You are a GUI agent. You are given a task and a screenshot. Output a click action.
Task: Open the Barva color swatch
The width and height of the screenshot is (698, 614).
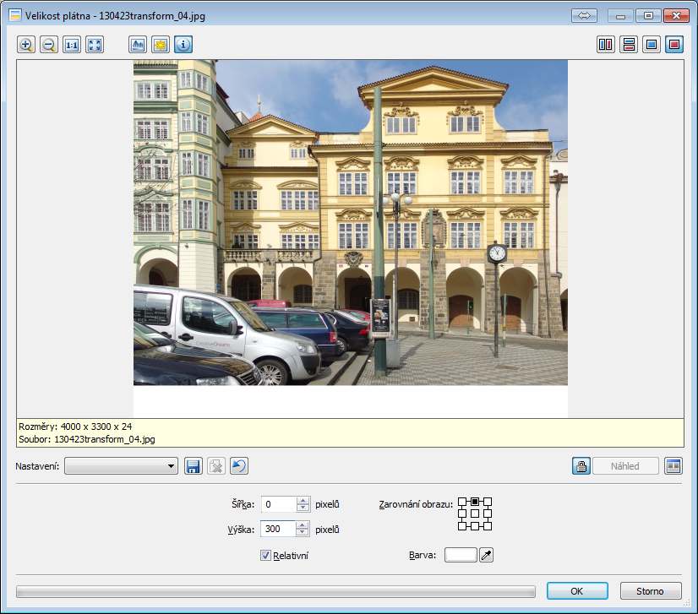(461, 555)
